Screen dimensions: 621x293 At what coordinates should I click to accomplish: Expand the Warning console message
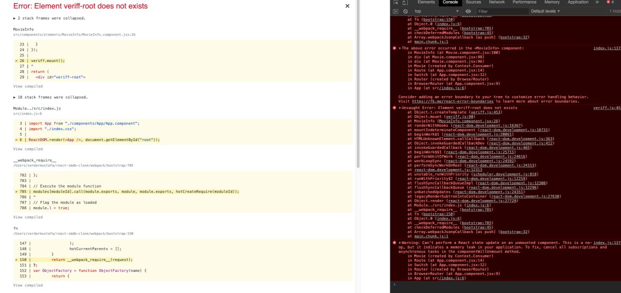(x=400, y=242)
